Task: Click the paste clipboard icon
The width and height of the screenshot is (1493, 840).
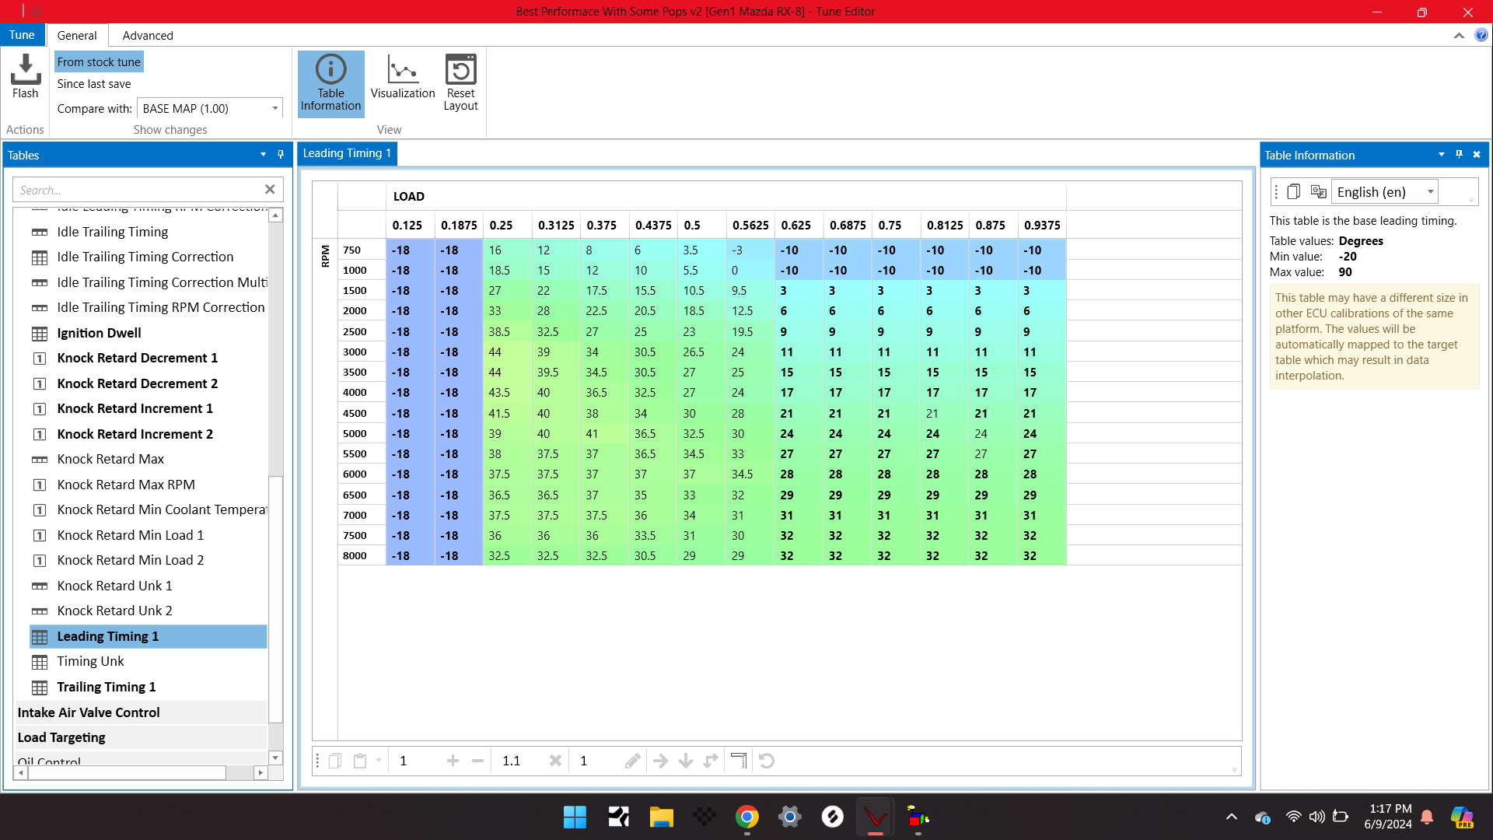Action: click(x=360, y=761)
